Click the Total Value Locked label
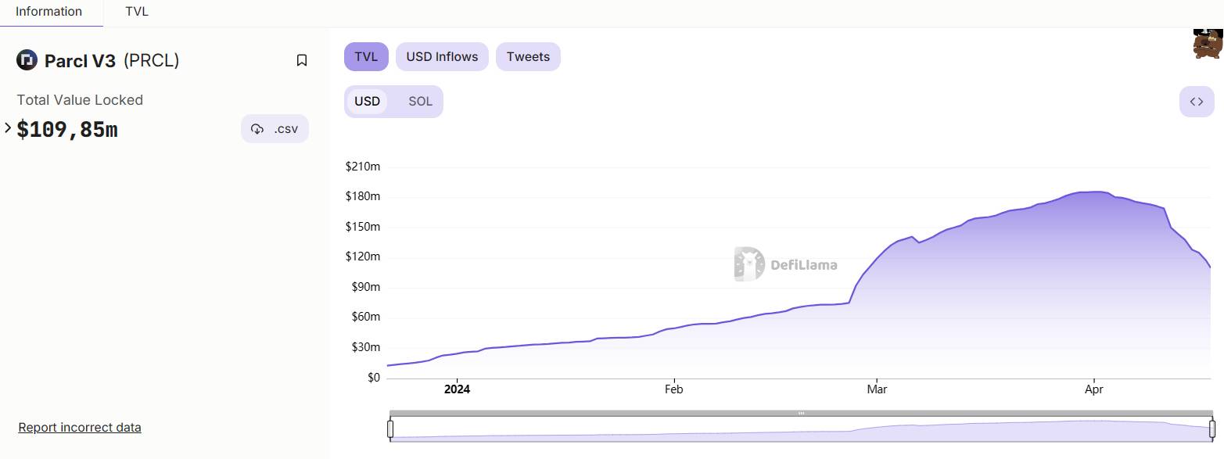 [x=80, y=100]
